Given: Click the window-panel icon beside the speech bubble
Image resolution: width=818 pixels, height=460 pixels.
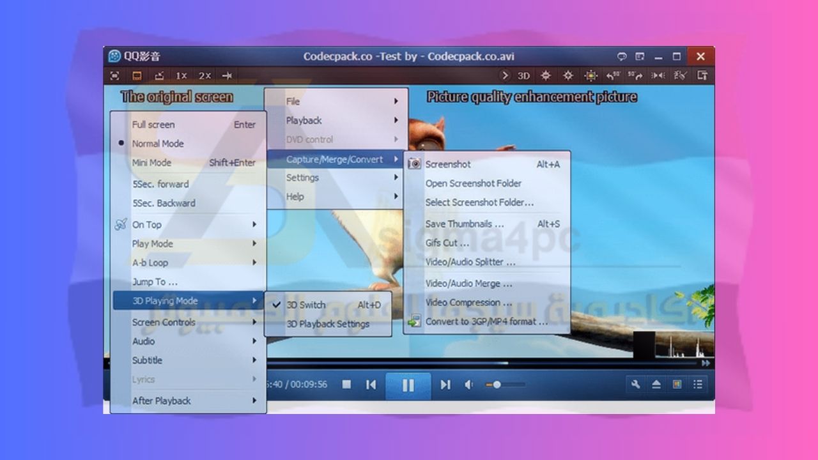Looking at the screenshot, I should [x=640, y=56].
